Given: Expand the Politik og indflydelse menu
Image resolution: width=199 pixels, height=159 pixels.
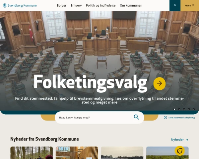Looking at the screenshot, I should [101, 5].
